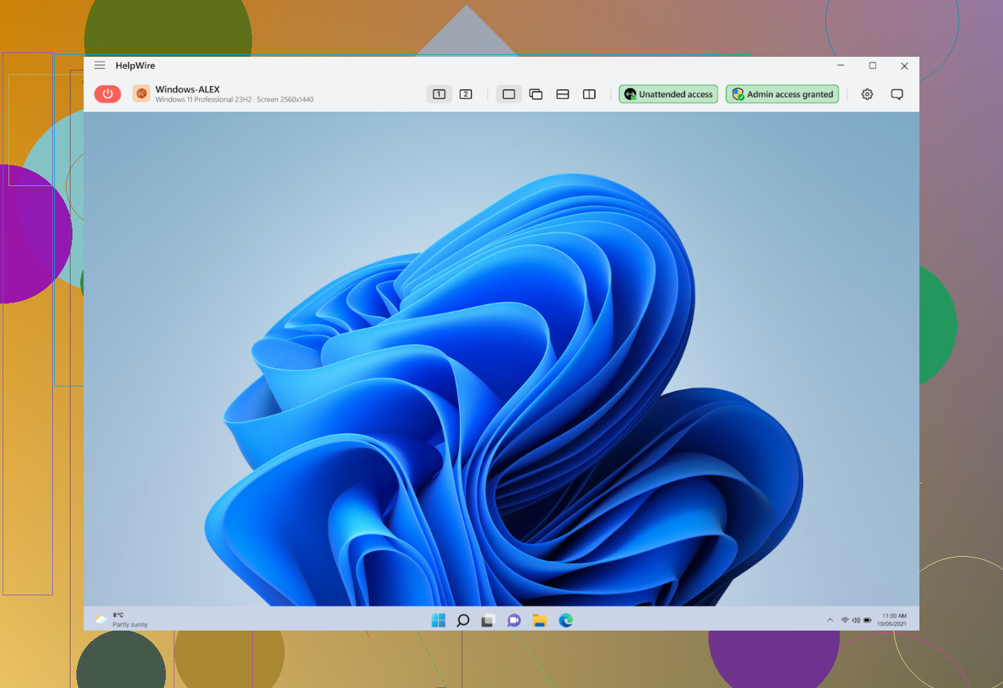Image resolution: width=1003 pixels, height=688 pixels.
Task: Toggle Unattended access
Action: (x=668, y=94)
